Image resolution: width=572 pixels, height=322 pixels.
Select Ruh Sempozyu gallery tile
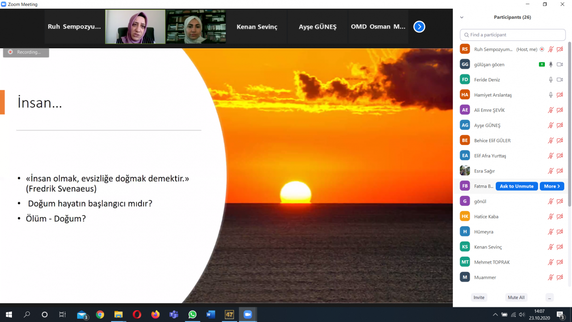pyautogui.click(x=74, y=27)
